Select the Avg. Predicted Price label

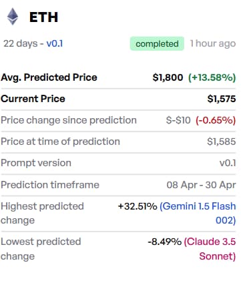click(49, 77)
